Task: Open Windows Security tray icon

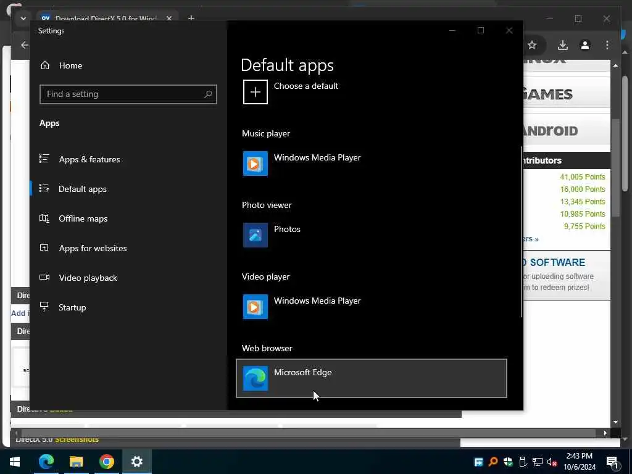Action: click(x=508, y=462)
